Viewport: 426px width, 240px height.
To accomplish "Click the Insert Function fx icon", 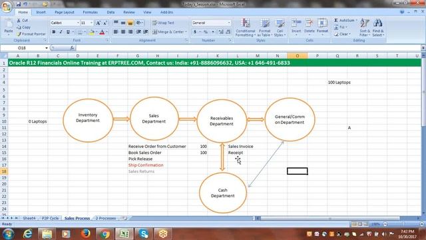I will click(x=72, y=48).
